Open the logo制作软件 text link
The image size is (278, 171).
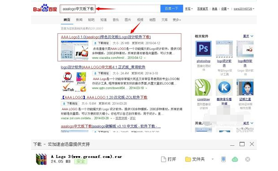tap(245, 63)
